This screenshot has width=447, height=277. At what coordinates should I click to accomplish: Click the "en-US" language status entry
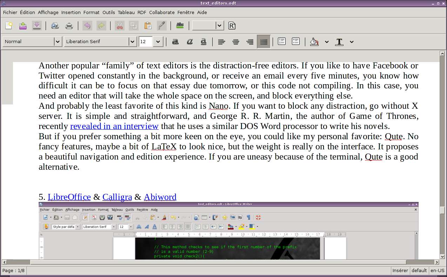[x=437, y=270]
